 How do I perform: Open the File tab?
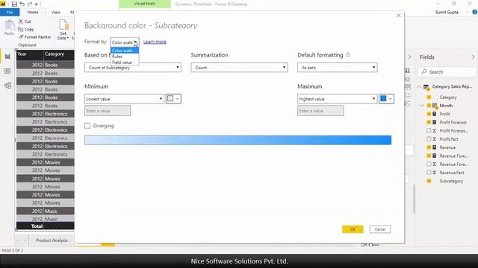tap(10, 12)
